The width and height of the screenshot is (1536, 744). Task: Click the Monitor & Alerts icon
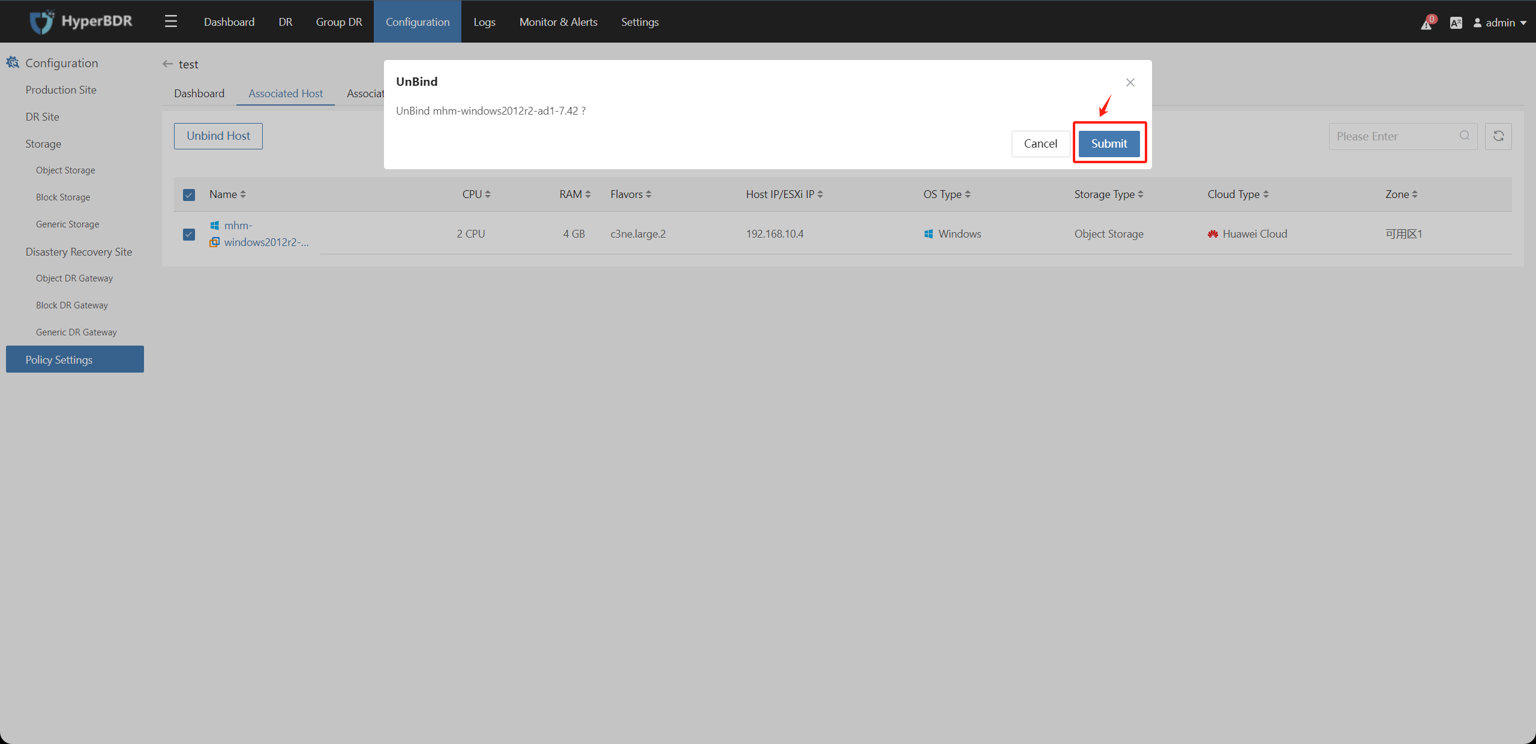coord(559,22)
